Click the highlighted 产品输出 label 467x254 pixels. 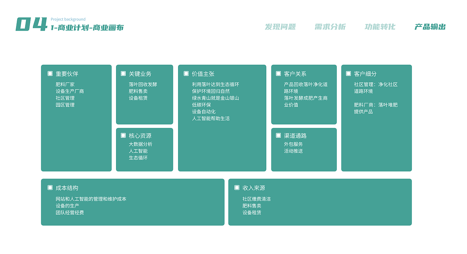coord(430,26)
